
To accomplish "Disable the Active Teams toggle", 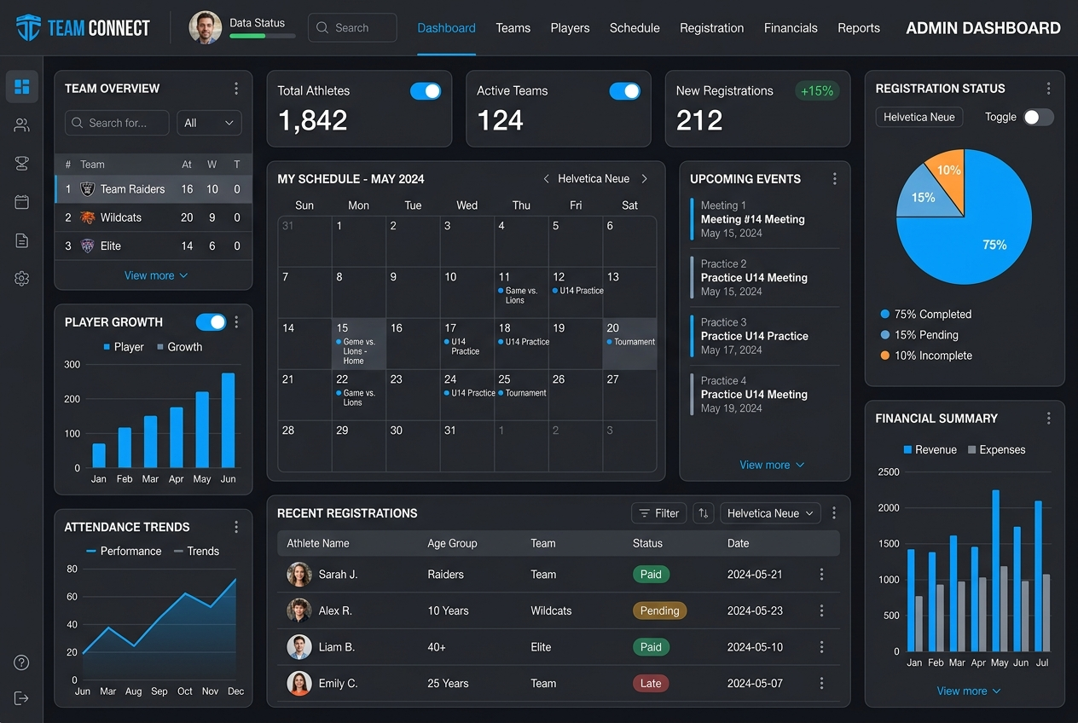I will [x=624, y=91].
